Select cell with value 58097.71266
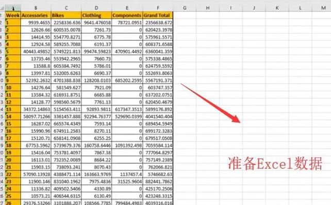Screen dimensions: 331x205 click(x=36, y=117)
